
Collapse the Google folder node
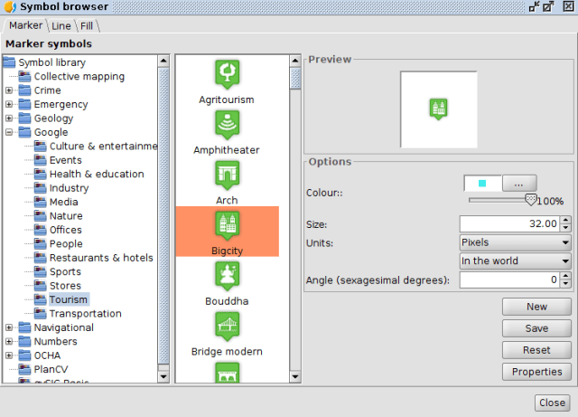[9, 132]
